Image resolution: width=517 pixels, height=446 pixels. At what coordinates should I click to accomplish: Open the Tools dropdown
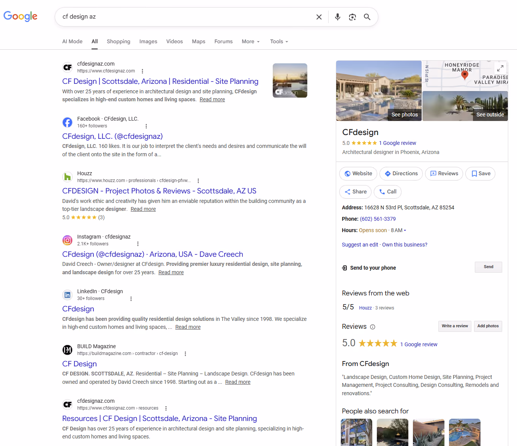point(279,42)
